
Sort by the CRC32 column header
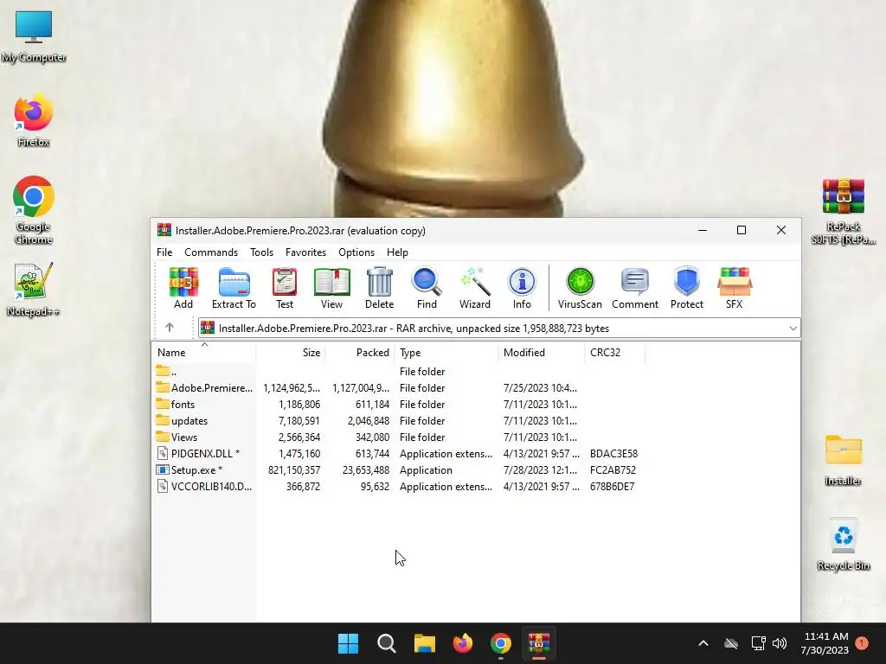click(615, 353)
